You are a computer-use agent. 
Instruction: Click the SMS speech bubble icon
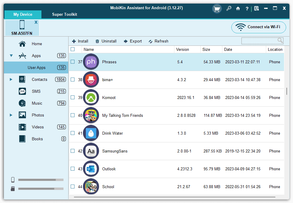pos(22,91)
